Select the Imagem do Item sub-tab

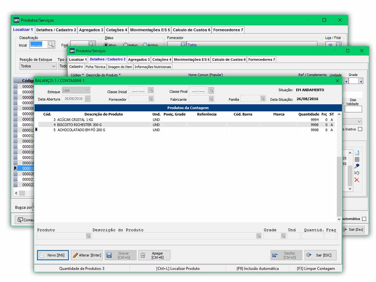(x=120, y=67)
